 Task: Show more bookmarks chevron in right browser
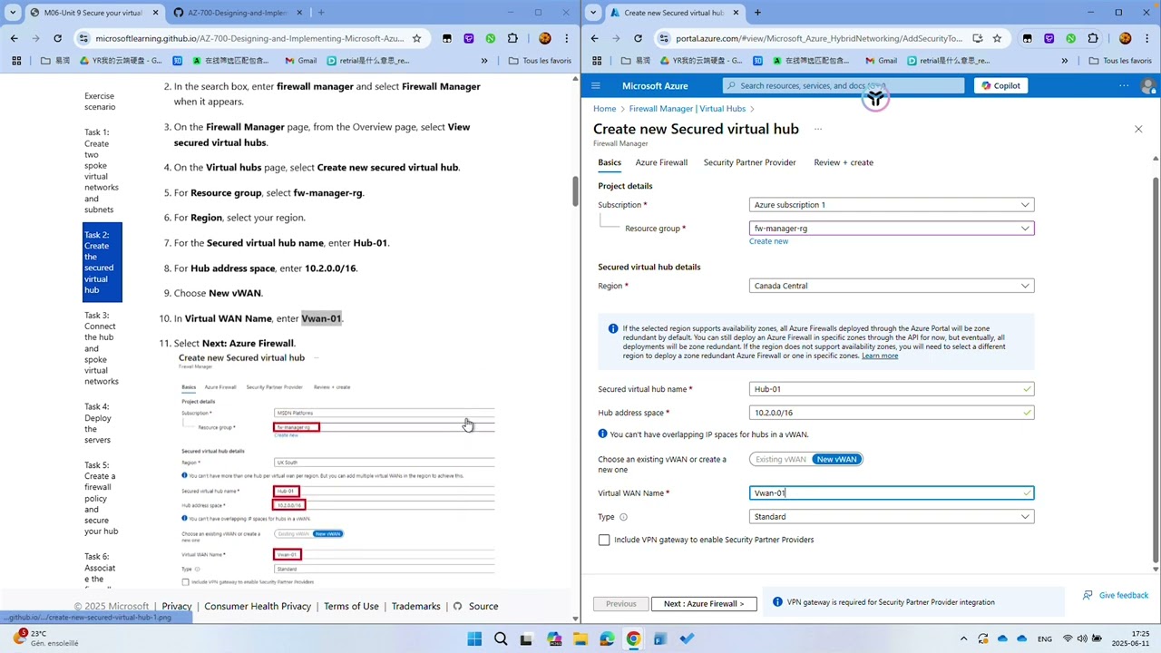[x=1065, y=61]
